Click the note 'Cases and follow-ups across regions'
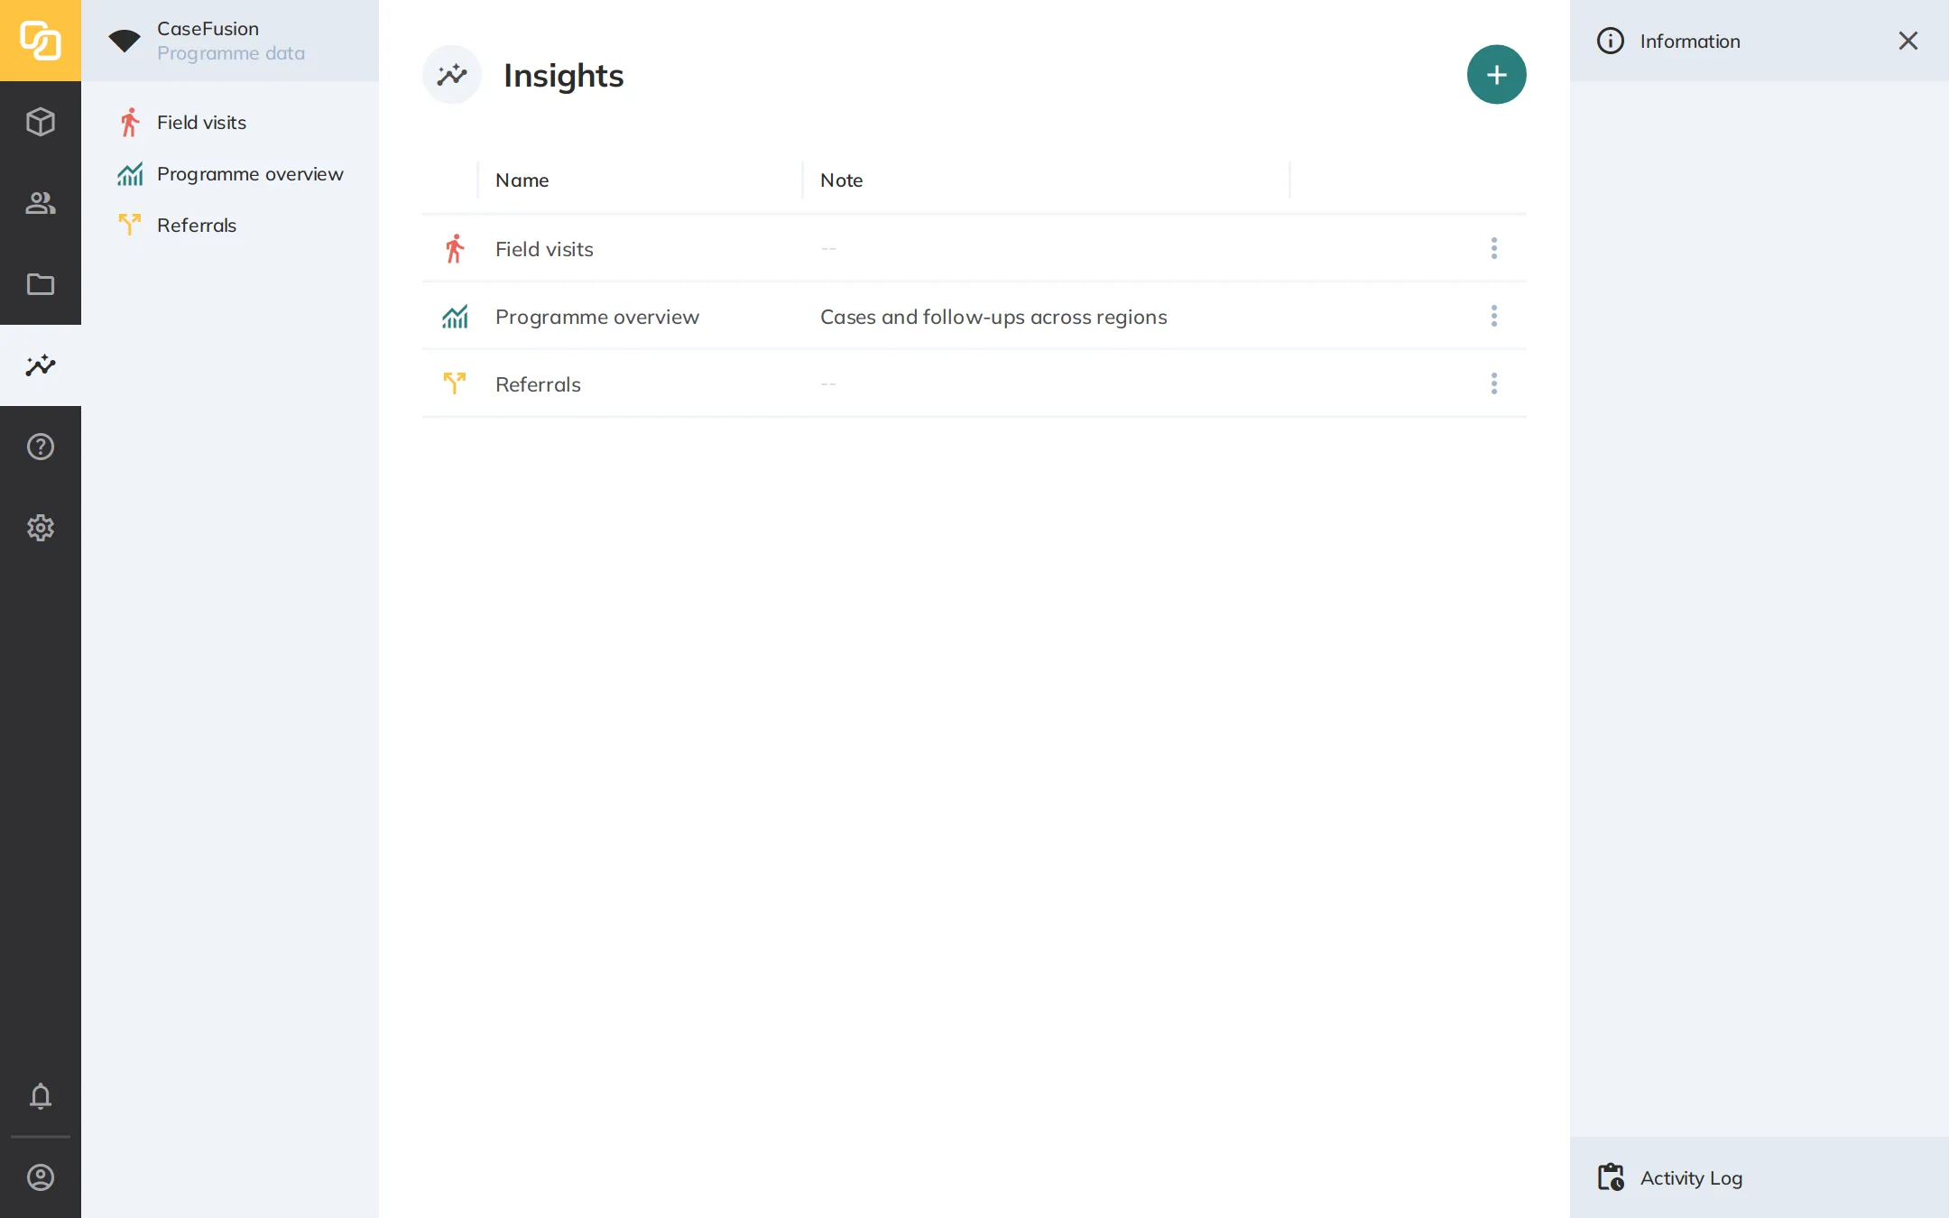Viewport: 1949px width, 1218px height. 993,317
